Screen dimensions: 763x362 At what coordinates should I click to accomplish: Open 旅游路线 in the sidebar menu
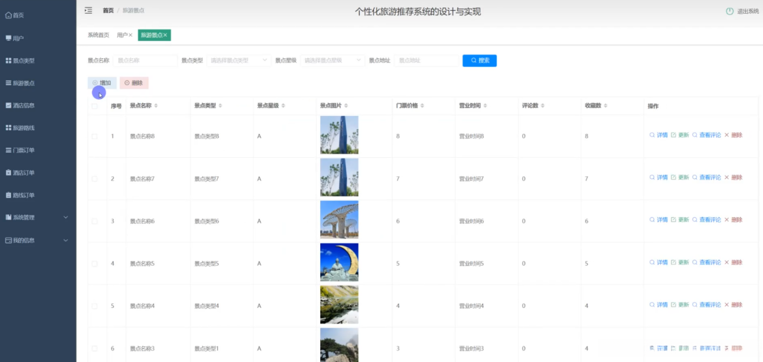(x=23, y=128)
